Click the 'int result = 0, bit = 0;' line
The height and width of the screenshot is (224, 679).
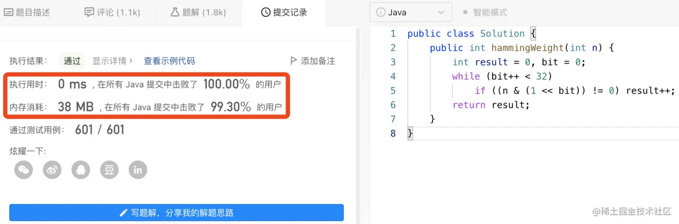click(x=519, y=62)
